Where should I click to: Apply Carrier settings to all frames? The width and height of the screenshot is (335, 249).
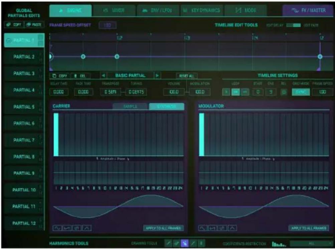[x=163, y=228]
